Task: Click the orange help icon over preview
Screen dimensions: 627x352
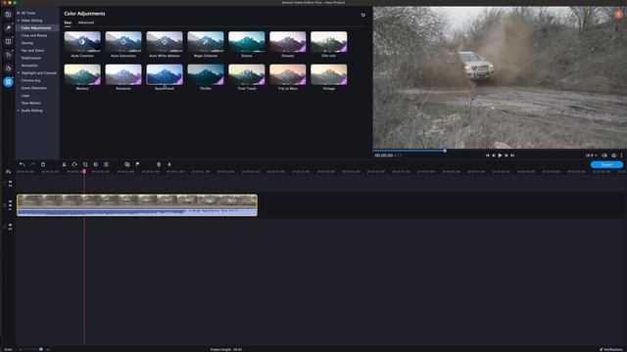Action: click(x=618, y=15)
